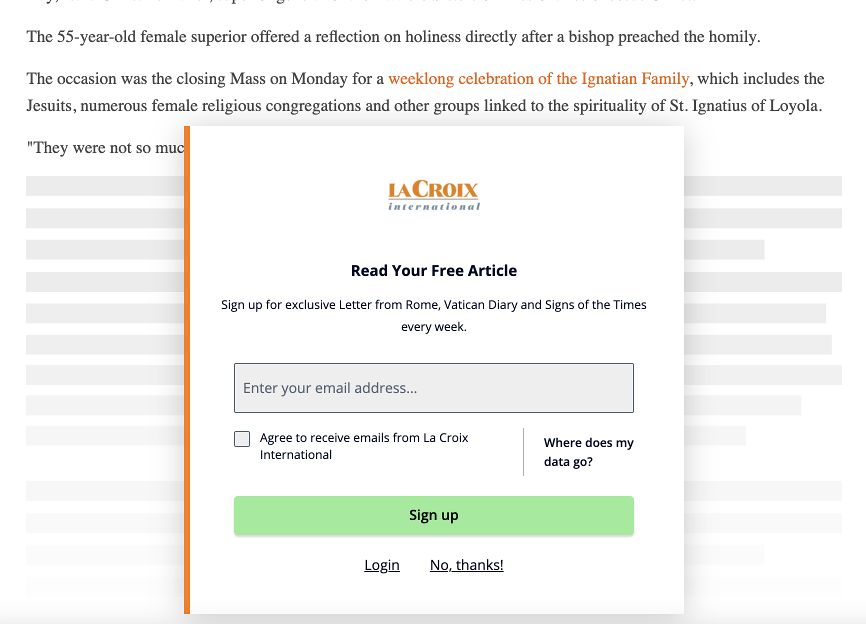Click the orange wordmark above 'international' text

[433, 190]
